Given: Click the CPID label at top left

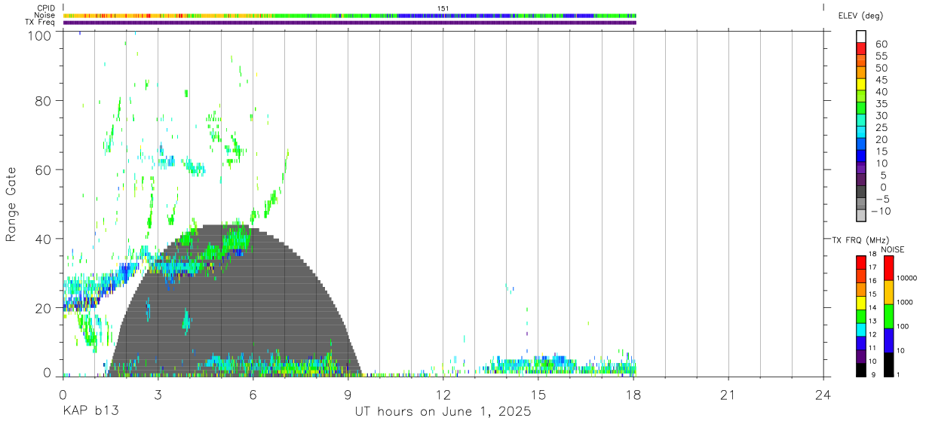Looking at the screenshot, I should pyautogui.click(x=47, y=8).
